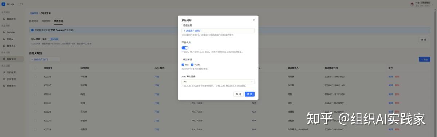Viewport: 437px width, 137px height.
Task: Click 取消 in the dialog
Action: pos(239,94)
